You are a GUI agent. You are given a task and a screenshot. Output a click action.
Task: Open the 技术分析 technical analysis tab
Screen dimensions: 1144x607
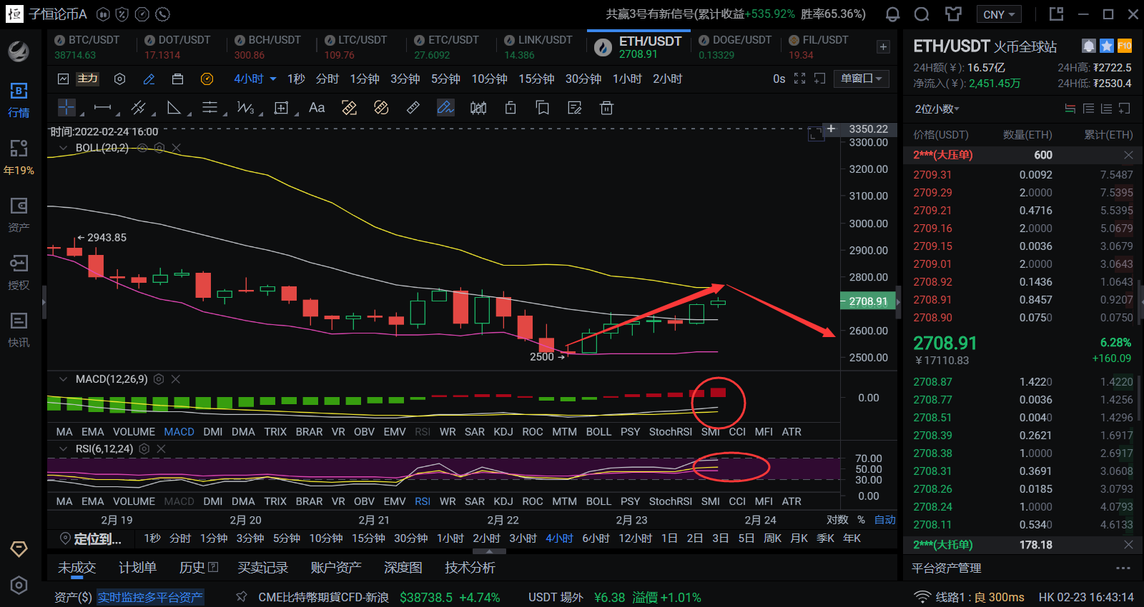coord(470,568)
